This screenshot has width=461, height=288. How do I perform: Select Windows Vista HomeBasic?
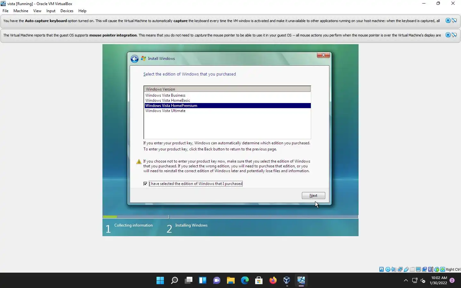[x=227, y=100]
